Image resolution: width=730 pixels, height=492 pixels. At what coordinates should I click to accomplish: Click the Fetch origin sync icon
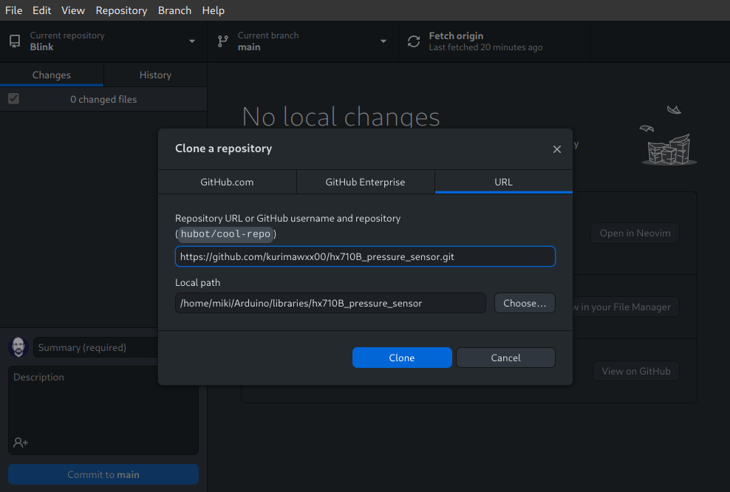414,41
